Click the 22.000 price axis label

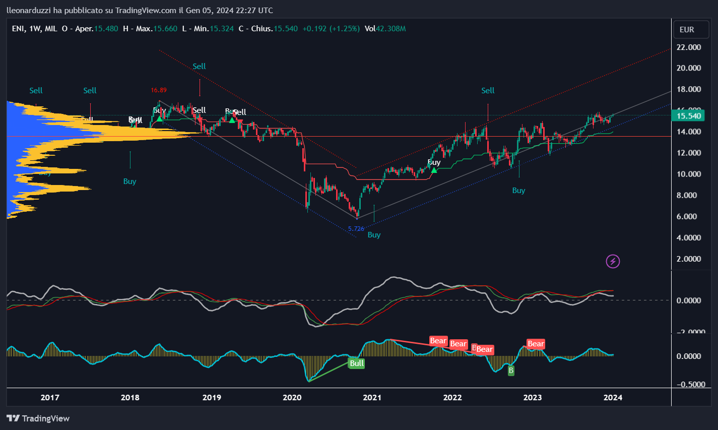(689, 47)
